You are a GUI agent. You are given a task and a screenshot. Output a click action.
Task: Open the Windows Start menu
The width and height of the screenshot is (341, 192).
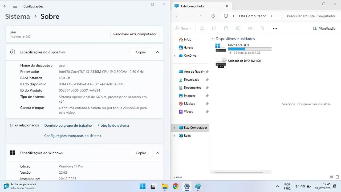pyautogui.click(x=143, y=186)
